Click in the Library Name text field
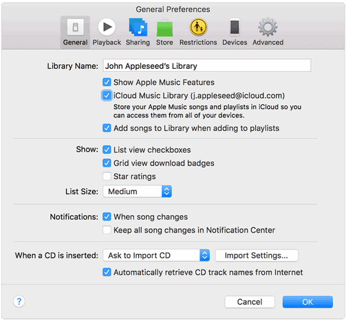The height and width of the screenshot is (321, 347). (x=207, y=65)
